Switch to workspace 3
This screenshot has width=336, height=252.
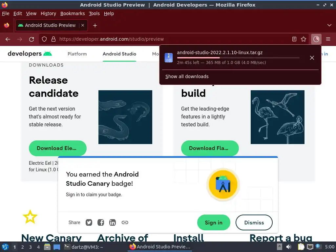(x=31, y=247)
